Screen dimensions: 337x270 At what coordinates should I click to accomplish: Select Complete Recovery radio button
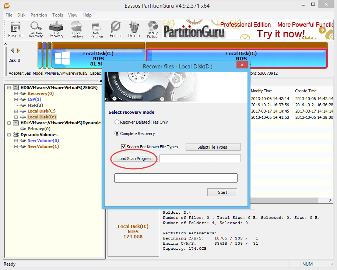(117, 134)
